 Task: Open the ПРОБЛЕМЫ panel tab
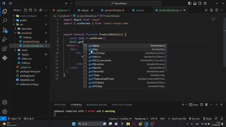point(60,105)
